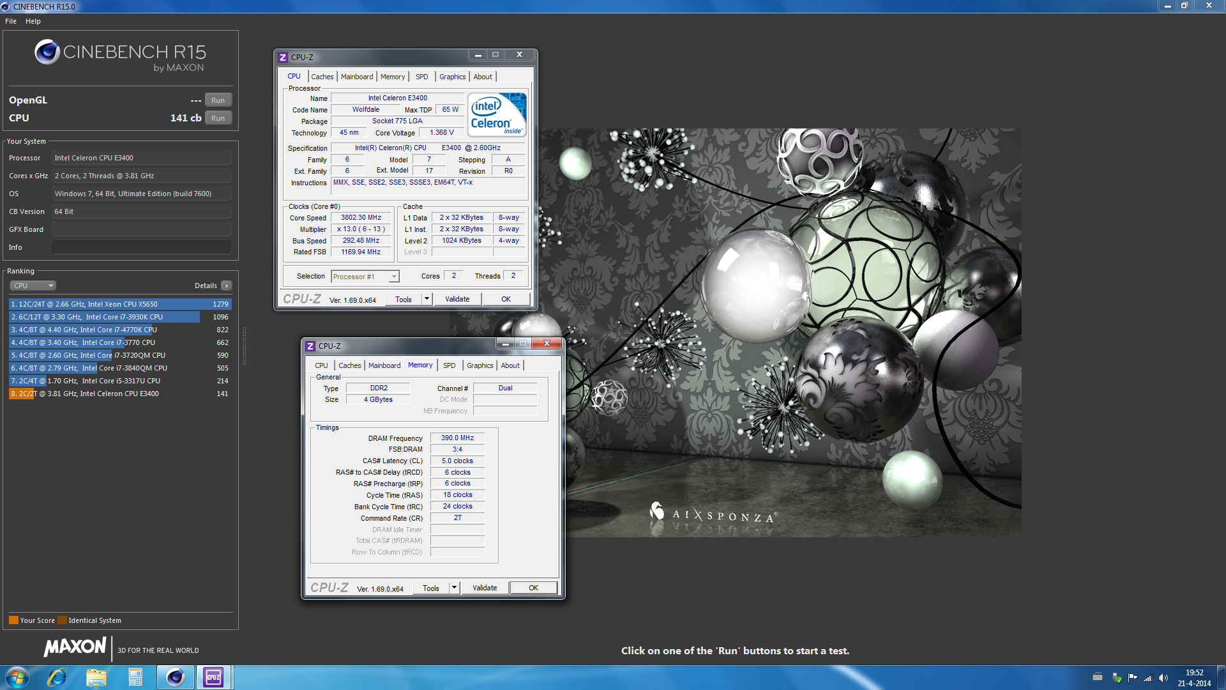
Task: Restore down the Cinebench main window
Action: (1184, 6)
